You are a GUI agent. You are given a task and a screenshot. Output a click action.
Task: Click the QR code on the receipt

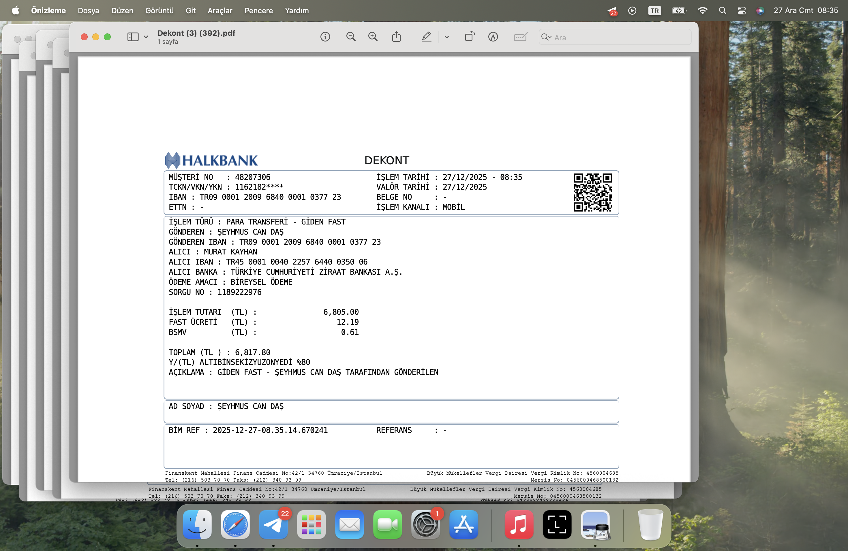[x=592, y=192]
